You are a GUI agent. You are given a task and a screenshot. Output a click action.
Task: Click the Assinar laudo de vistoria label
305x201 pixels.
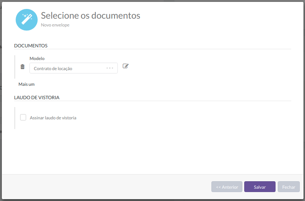(x=53, y=118)
